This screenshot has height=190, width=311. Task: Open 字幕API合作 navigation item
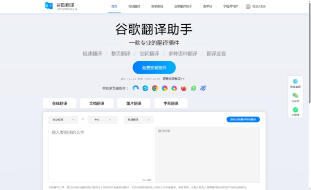[231, 6]
